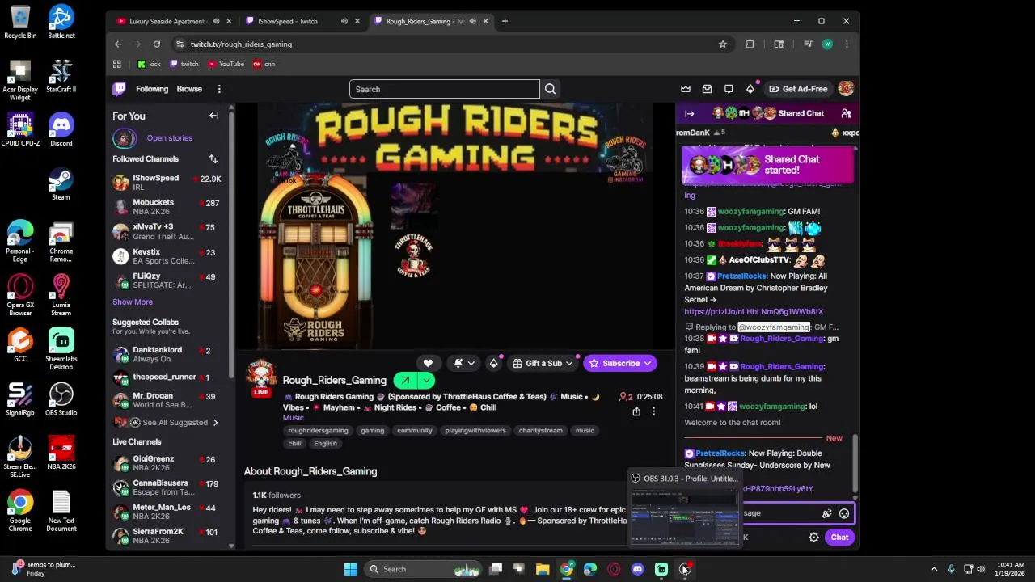The height and width of the screenshot is (582, 1035).
Task: Collapse the For You sidebar
Action: pos(213,116)
